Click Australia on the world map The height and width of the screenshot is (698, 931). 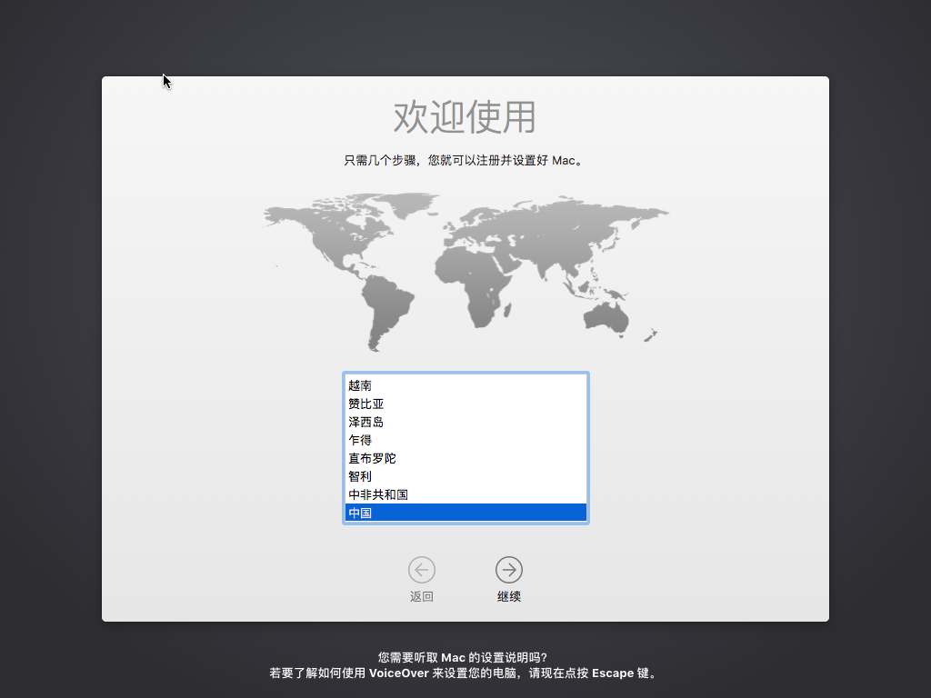tap(606, 314)
